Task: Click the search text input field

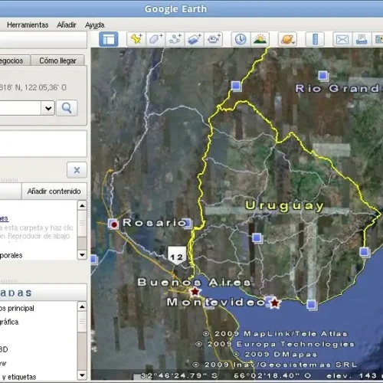Action: [x=21, y=108]
